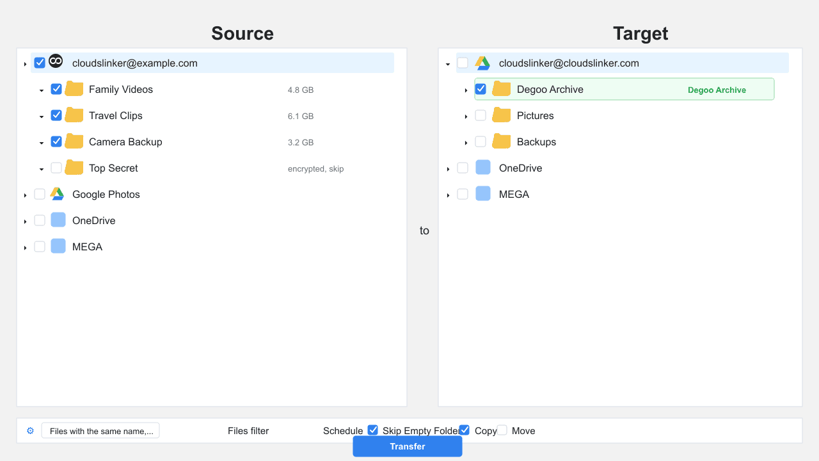Click the Backups folder icon
Image resolution: width=819 pixels, height=461 pixels.
501,142
